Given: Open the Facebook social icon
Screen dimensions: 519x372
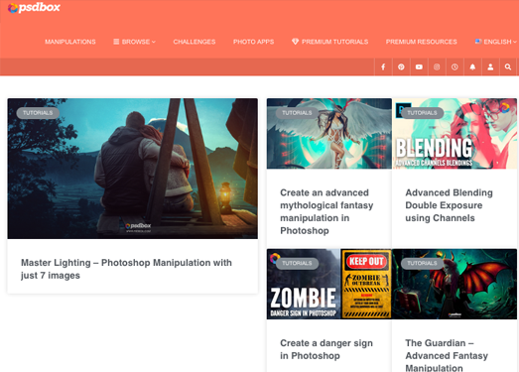Looking at the screenshot, I should click(x=383, y=67).
